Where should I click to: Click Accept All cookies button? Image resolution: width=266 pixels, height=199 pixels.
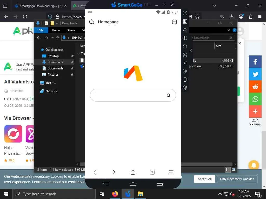(205, 179)
